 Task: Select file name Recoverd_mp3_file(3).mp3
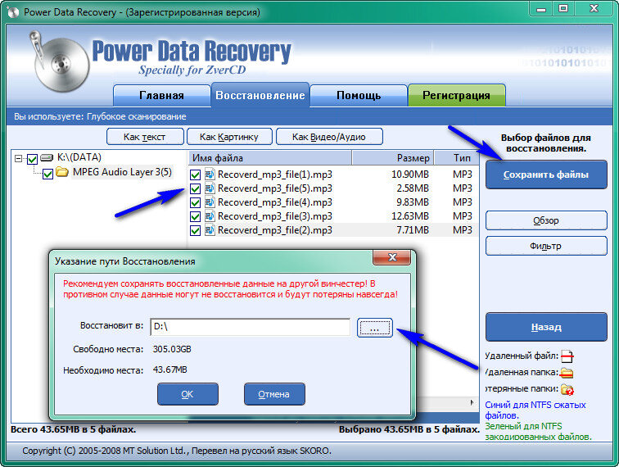275,216
